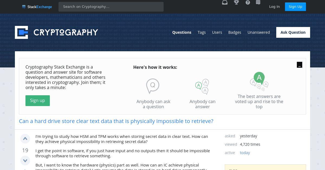Minimize the how-it-works info box
The width and height of the screenshot is (325, 170).
[x=300, y=65]
